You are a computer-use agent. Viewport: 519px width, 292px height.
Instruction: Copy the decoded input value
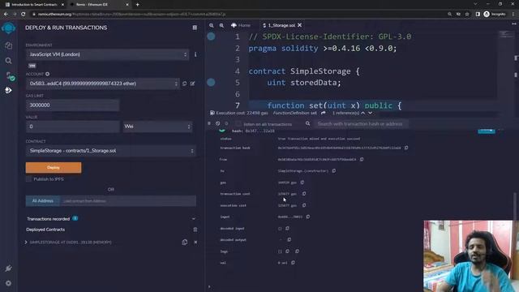(287, 229)
